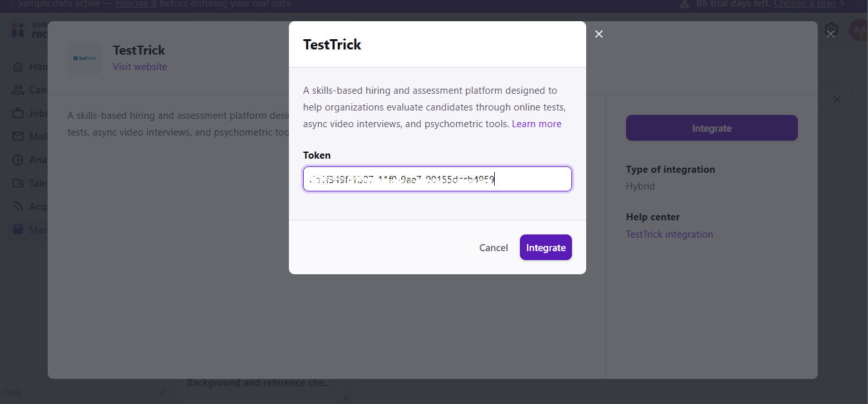Open the settings gear icon in the header
Screen dimensions: 868x404
coord(831,30)
